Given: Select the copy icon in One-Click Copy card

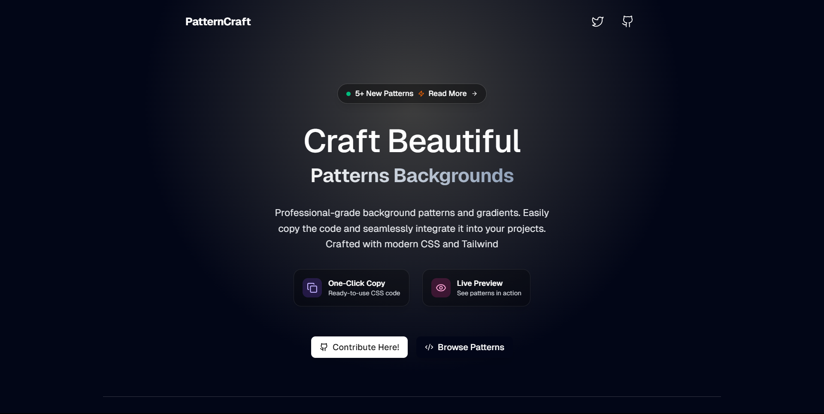Looking at the screenshot, I should 312,288.
